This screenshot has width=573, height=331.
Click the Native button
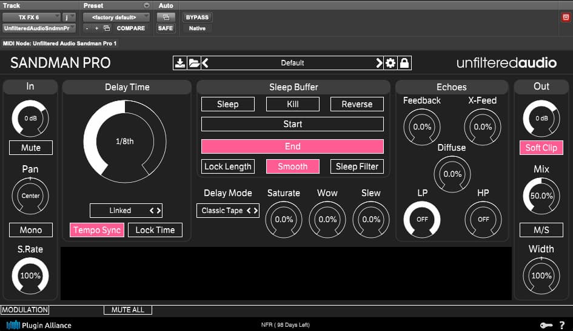tap(197, 28)
